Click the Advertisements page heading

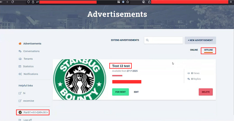click(x=117, y=14)
